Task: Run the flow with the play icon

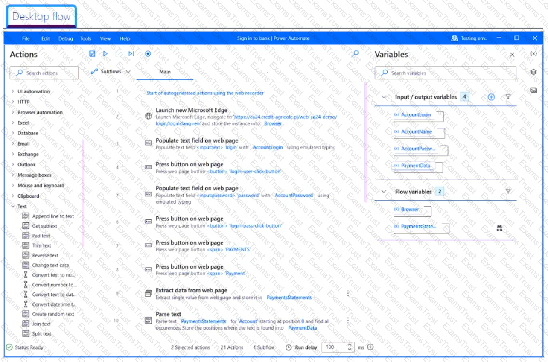Action: pos(105,54)
